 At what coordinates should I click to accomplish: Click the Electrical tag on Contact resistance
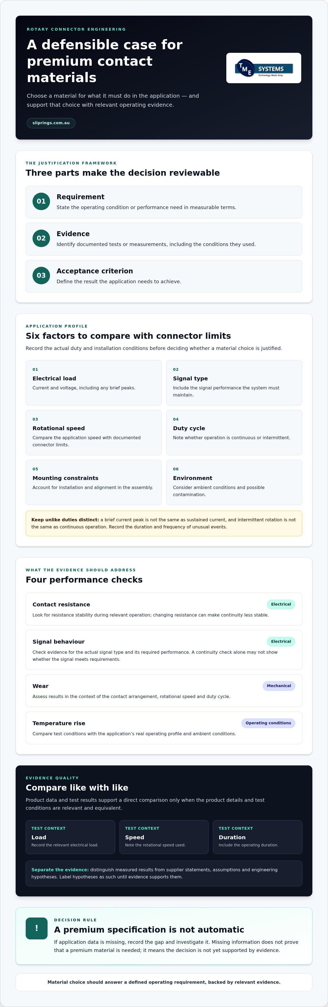[x=281, y=604]
